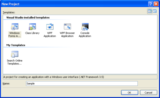Choose the Class Library template icon

click(x=32, y=26)
